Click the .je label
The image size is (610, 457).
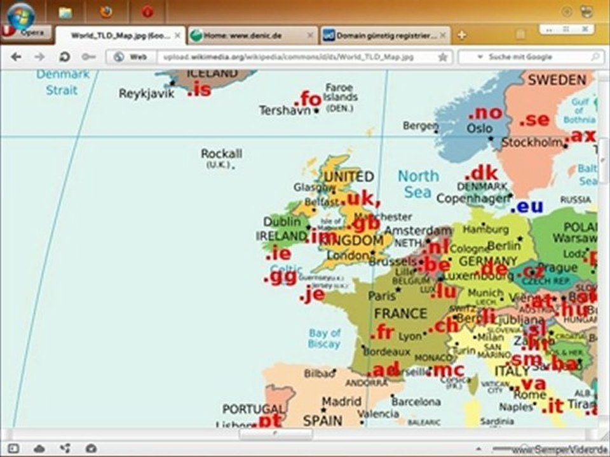312,294
